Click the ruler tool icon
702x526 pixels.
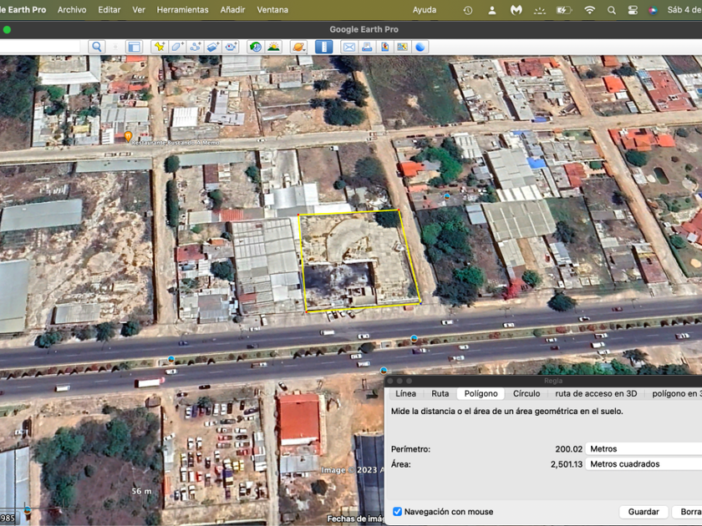(323, 47)
